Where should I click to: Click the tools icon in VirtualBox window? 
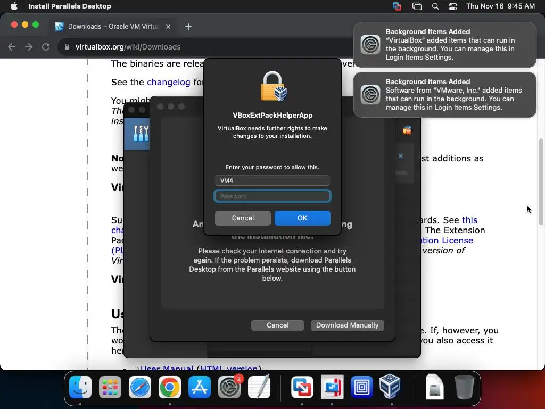point(141,134)
